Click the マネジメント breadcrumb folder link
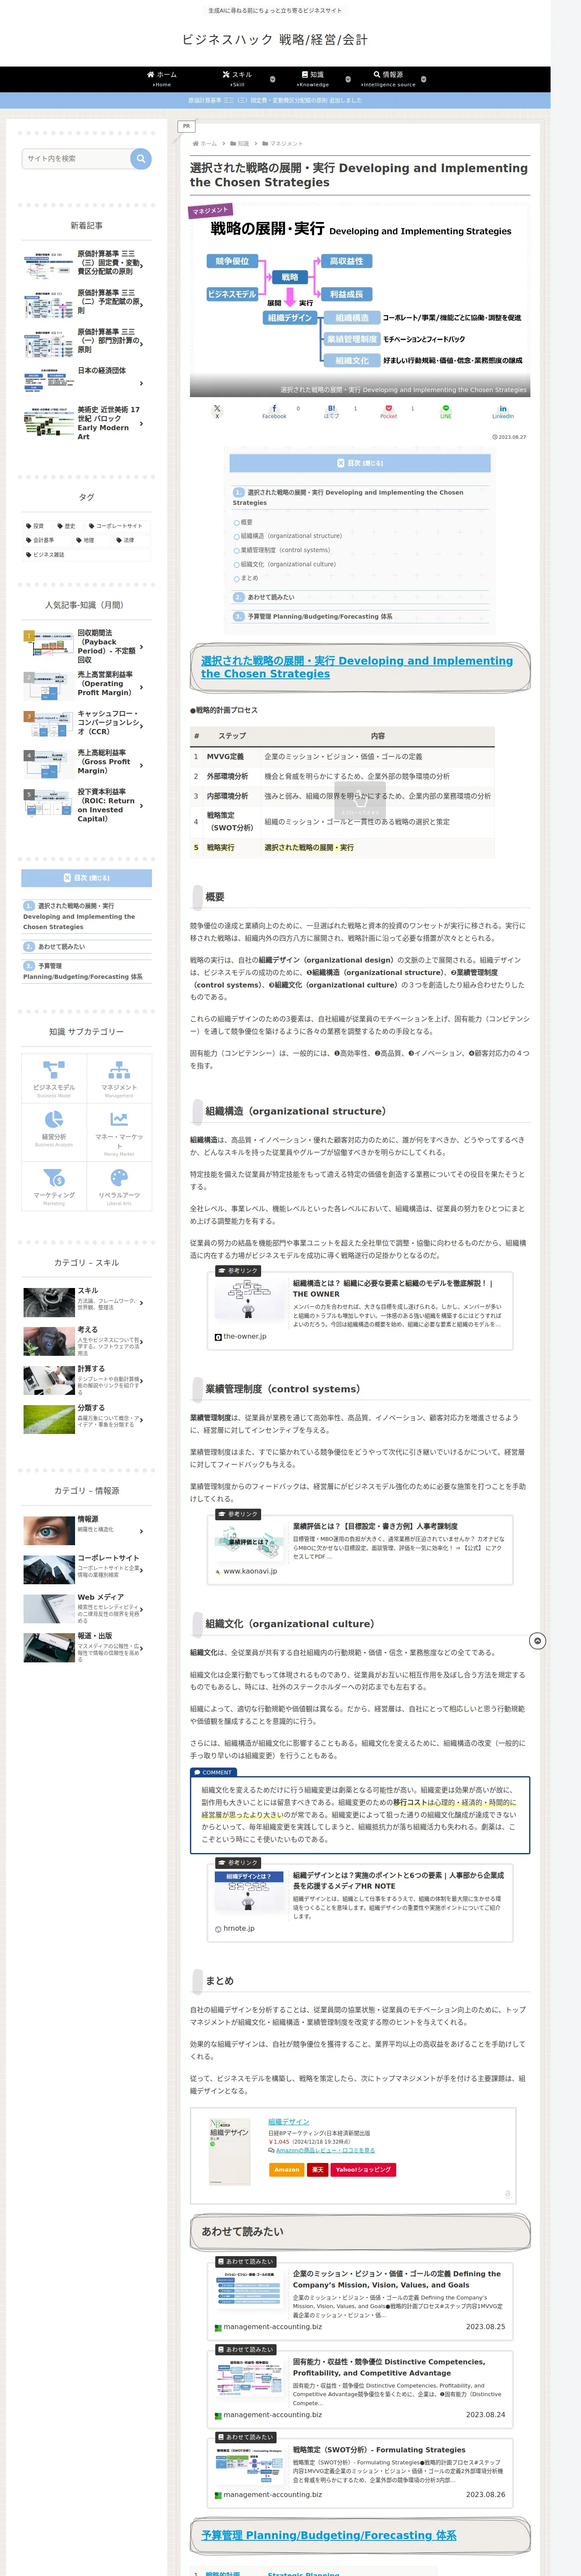 (283, 144)
